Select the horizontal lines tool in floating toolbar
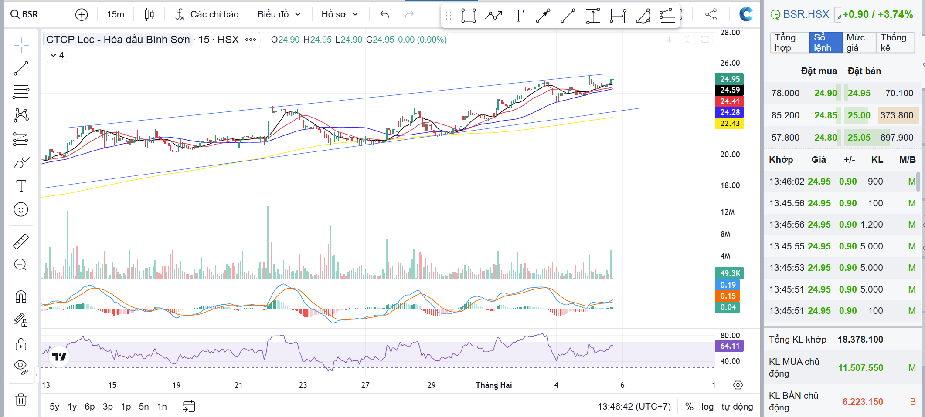Image resolution: width=925 pixels, height=417 pixels. [x=667, y=16]
